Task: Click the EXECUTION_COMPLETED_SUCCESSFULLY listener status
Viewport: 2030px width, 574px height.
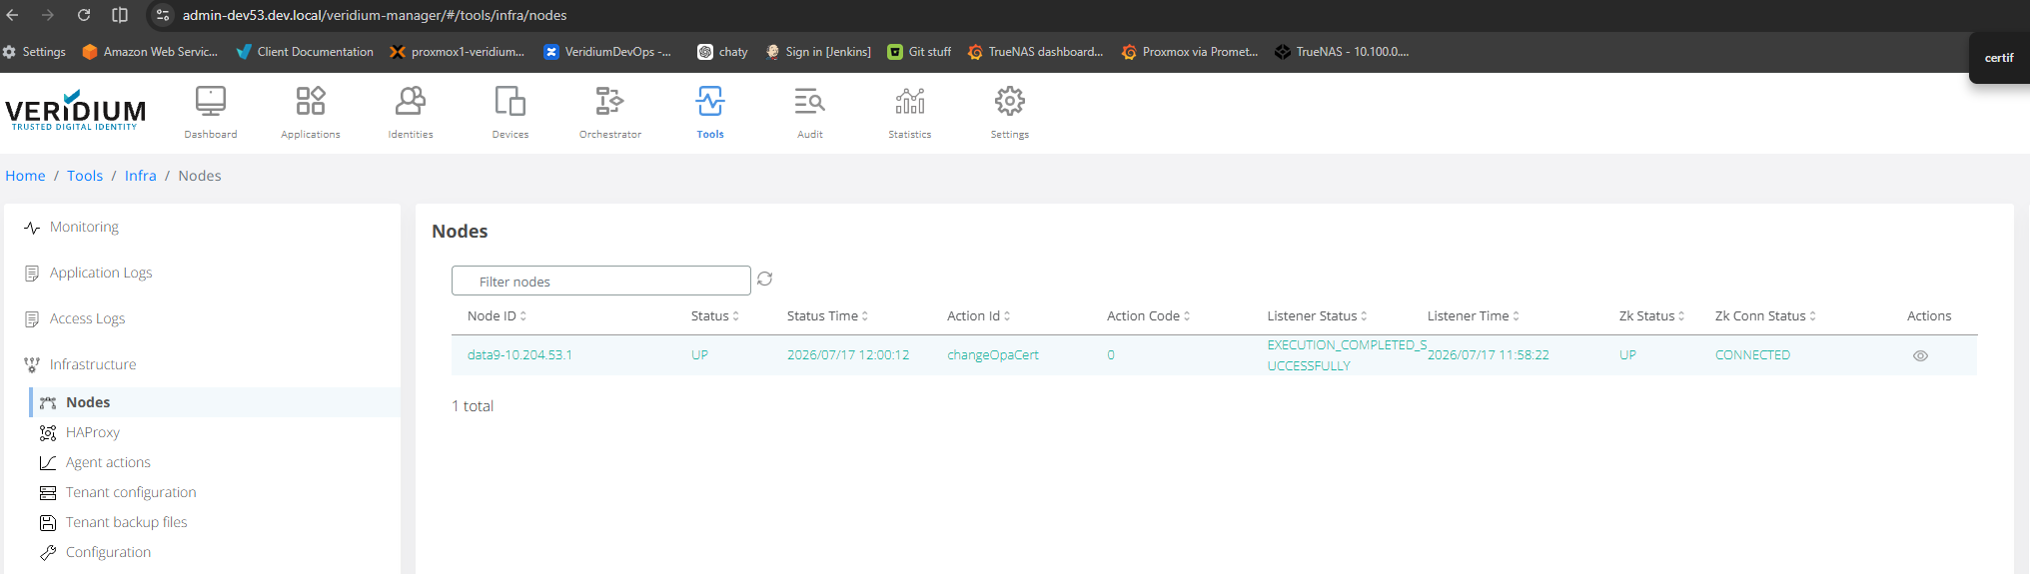Action: tap(1347, 355)
